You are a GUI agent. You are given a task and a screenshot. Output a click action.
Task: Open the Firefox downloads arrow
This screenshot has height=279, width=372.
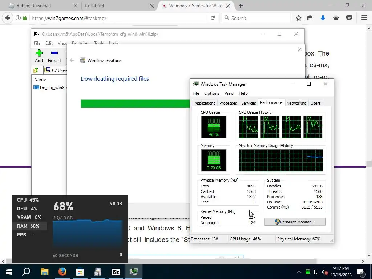click(x=323, y=18)
